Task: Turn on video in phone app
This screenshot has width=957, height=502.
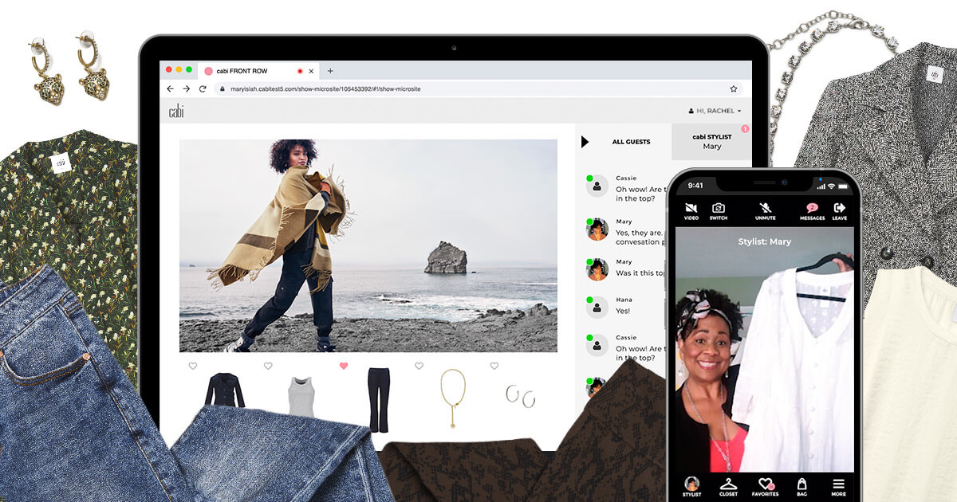Action: point(691,210)
